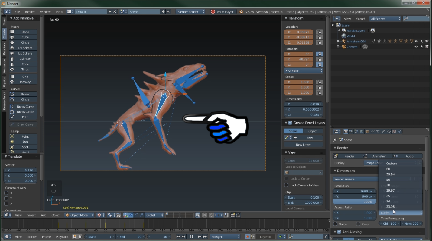Pause the animation playback

coord(191,237)
